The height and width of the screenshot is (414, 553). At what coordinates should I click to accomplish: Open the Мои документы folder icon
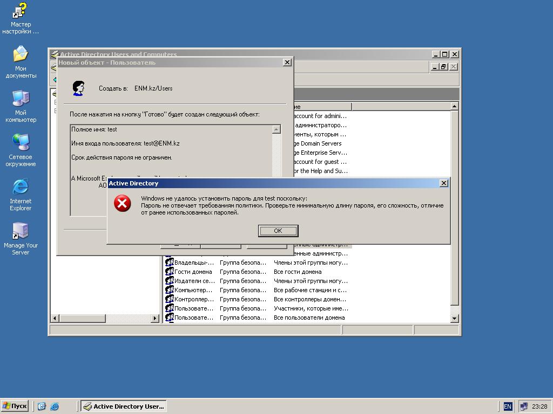click(x=21, y=54)
